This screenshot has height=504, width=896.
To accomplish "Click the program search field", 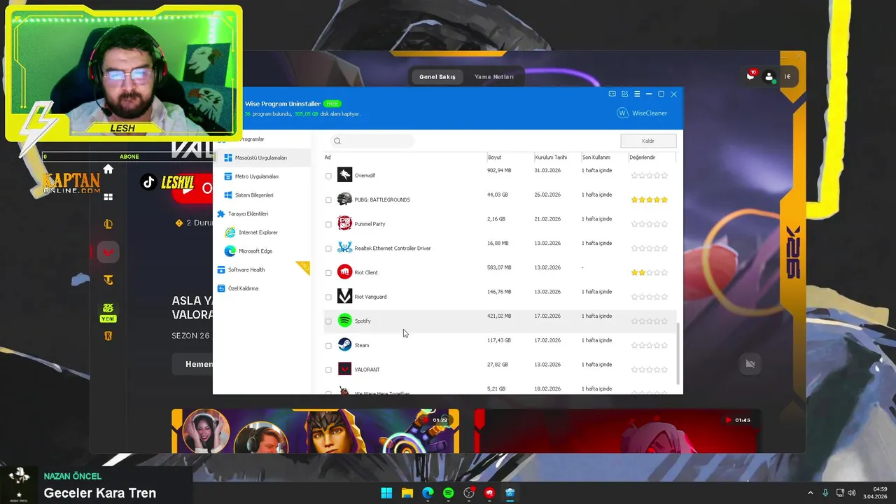I will coord(372,141).
